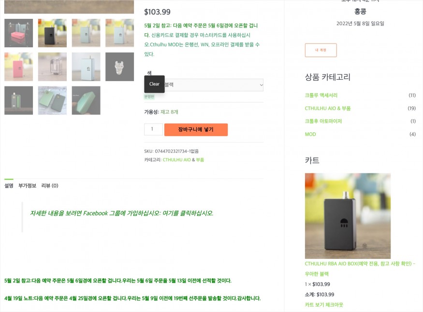Open the CTHULHU AIO category link under SKU
423x312 pixels.
(177, 160)
